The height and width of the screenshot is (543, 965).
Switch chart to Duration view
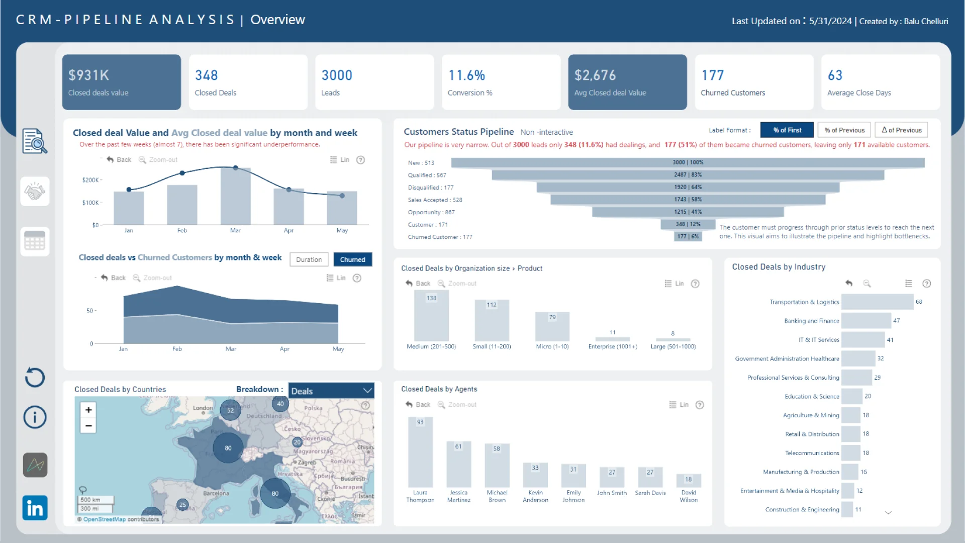click(x=309, y=259)
